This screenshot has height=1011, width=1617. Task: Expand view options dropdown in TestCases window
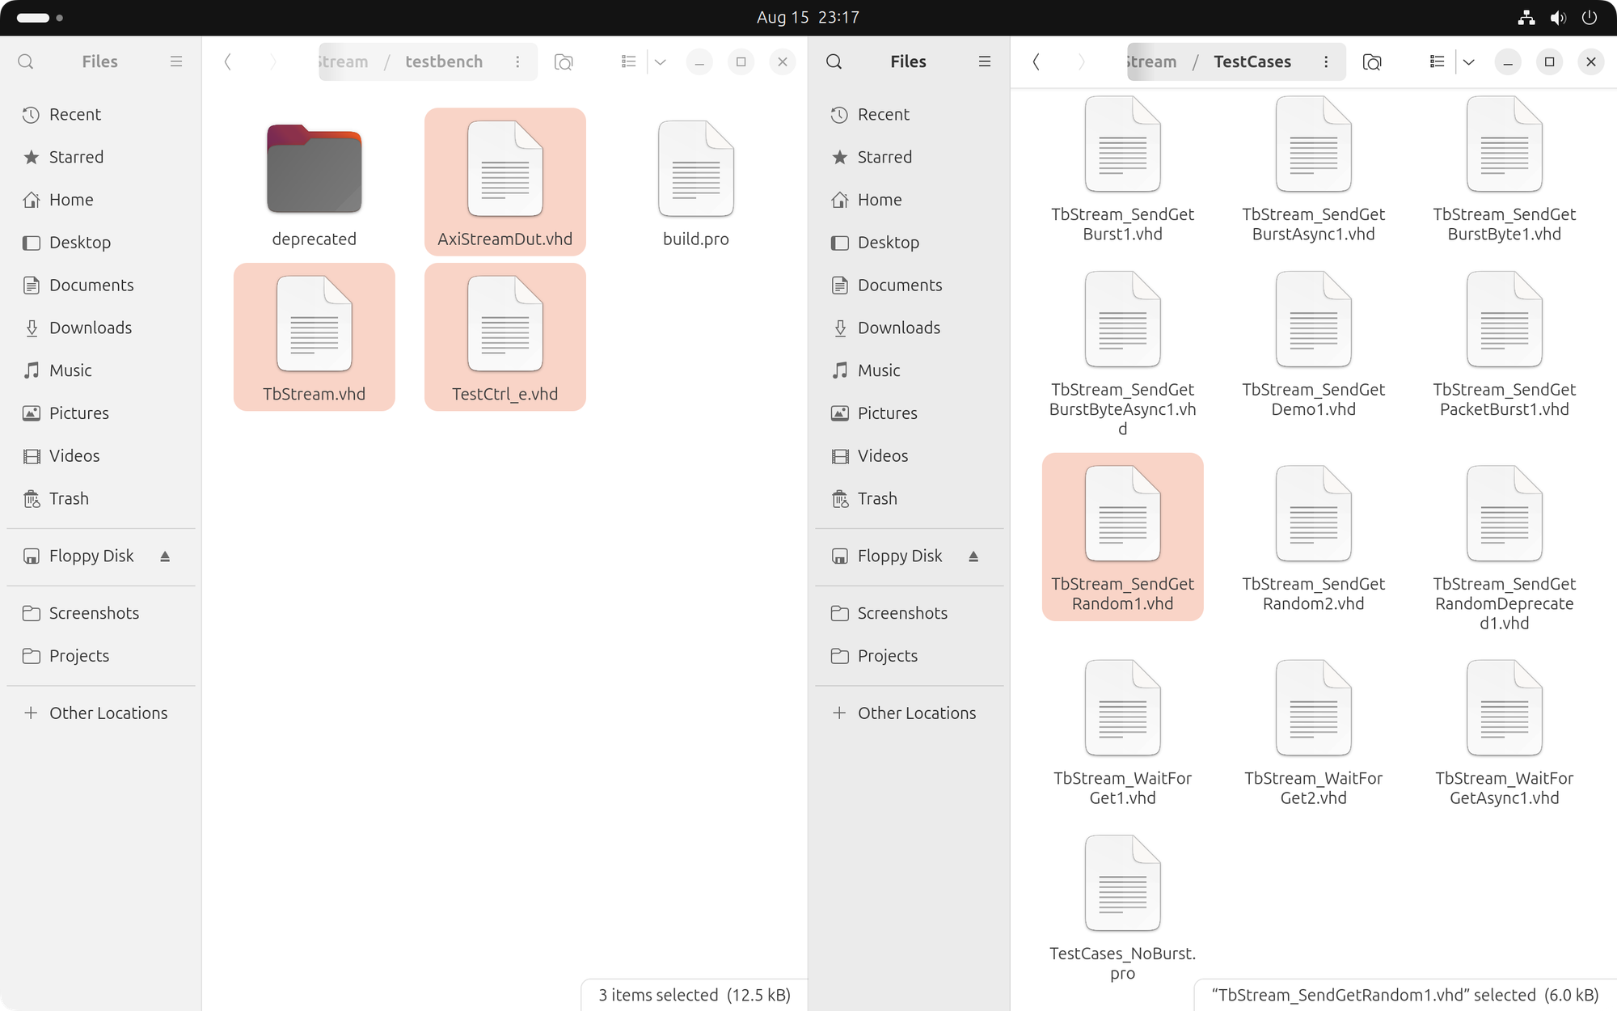click(1469, 61)
